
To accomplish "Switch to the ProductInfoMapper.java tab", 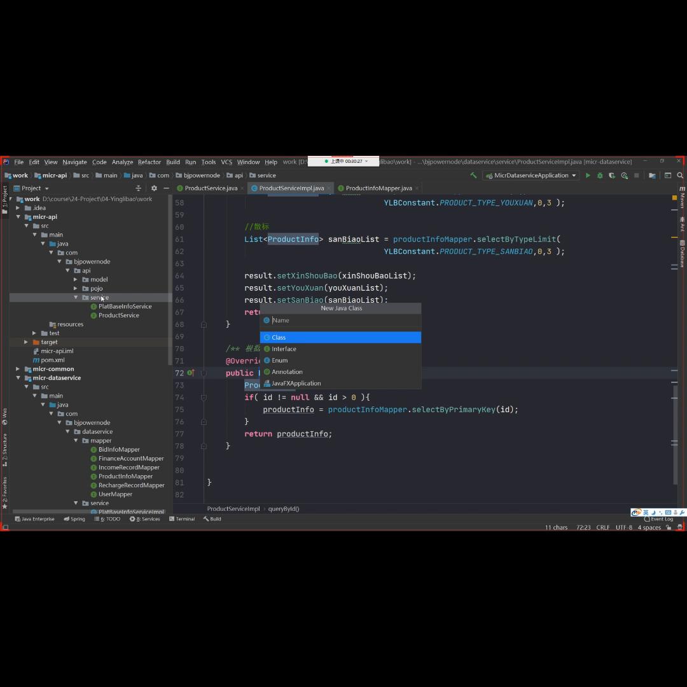I will (378, 188).
